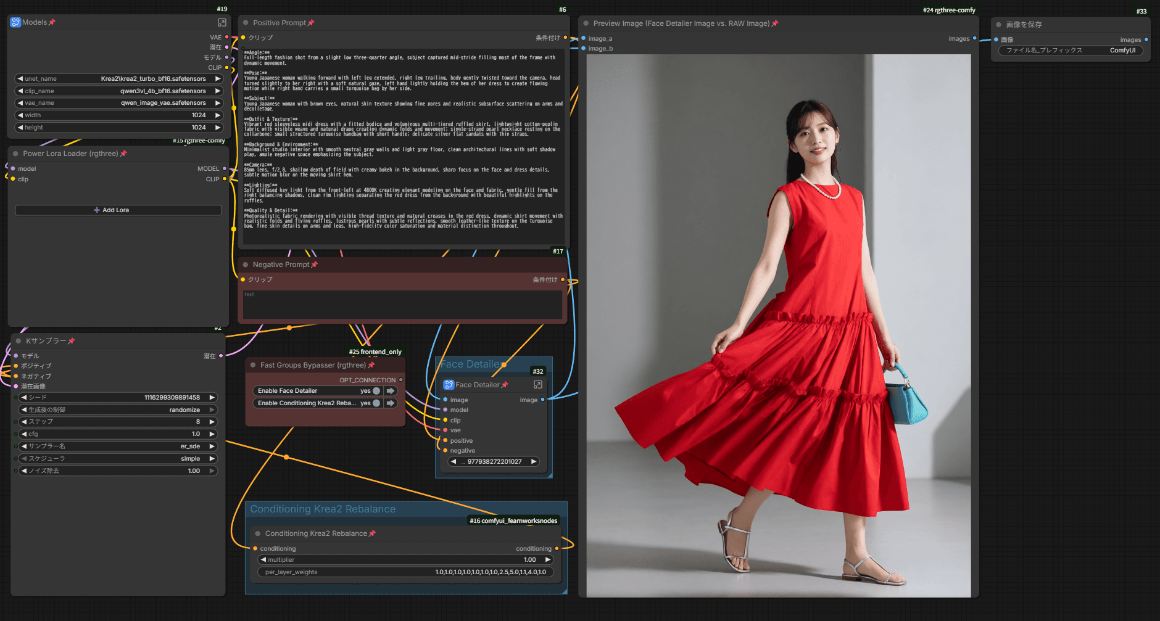Screen dimensions: 1160x621
Task: Collapse the Power Lora Loader node dot
Action: [15, 154]
